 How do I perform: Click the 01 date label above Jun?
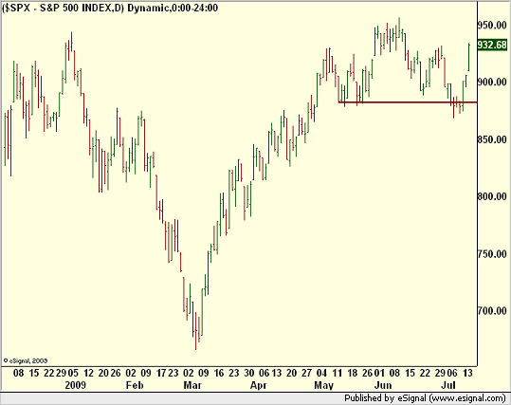pyautogui.click(x=379, y=373)
